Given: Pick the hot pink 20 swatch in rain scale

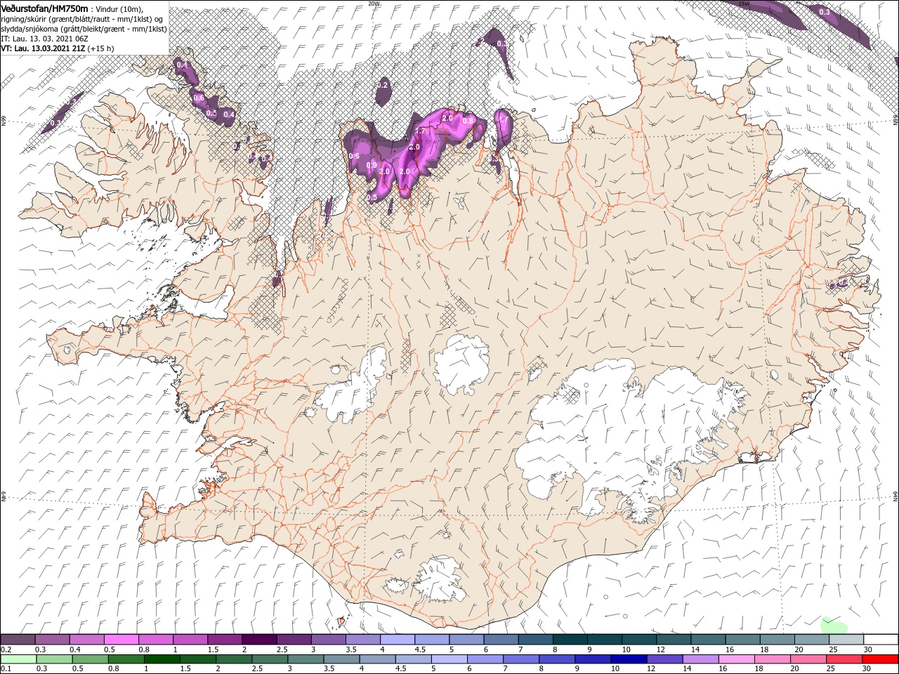Looking at the screenshot, I should [808, 659].
